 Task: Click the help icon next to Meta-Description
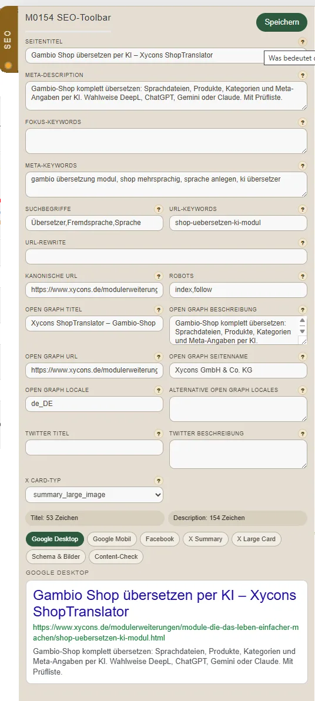303,75
